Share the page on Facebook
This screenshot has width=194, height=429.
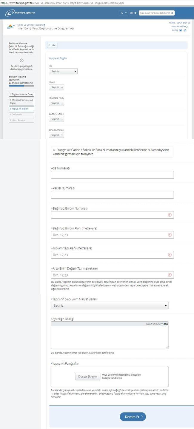pyautogui.click(x=185, y=30)
